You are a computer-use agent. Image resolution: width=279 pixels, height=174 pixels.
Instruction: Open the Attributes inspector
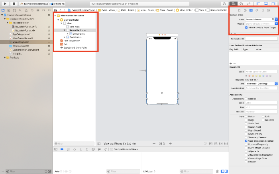click(257, 10)
